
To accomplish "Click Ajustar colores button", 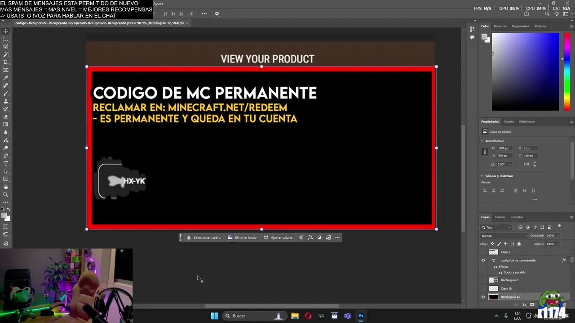I will (278, 237).
